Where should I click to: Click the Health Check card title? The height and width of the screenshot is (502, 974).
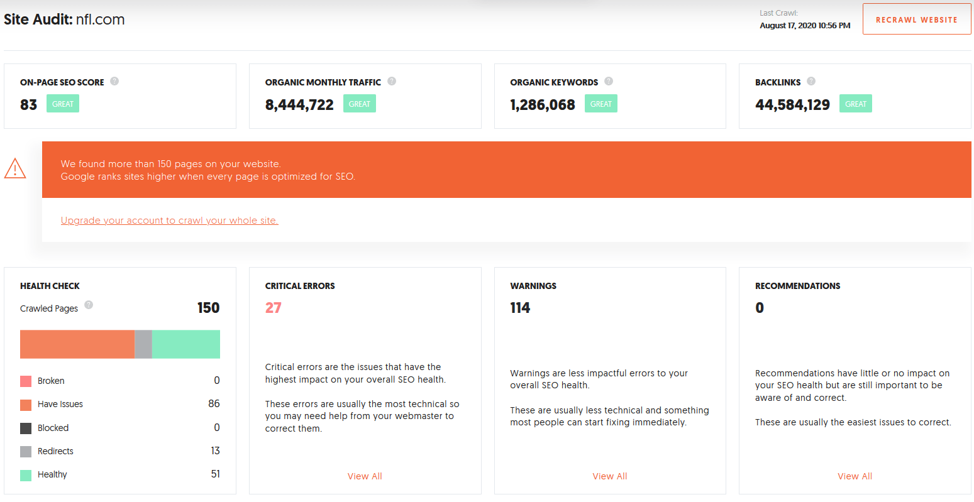(x=50, y=286)
